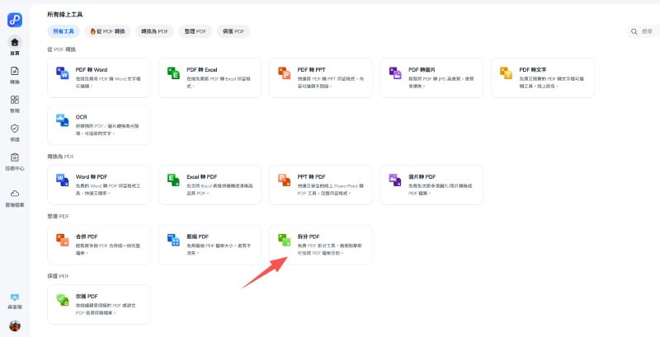Open the PDF 轉 Word tool icon
The height and width of the screenshot is (337, 660).
click(63, 73)
